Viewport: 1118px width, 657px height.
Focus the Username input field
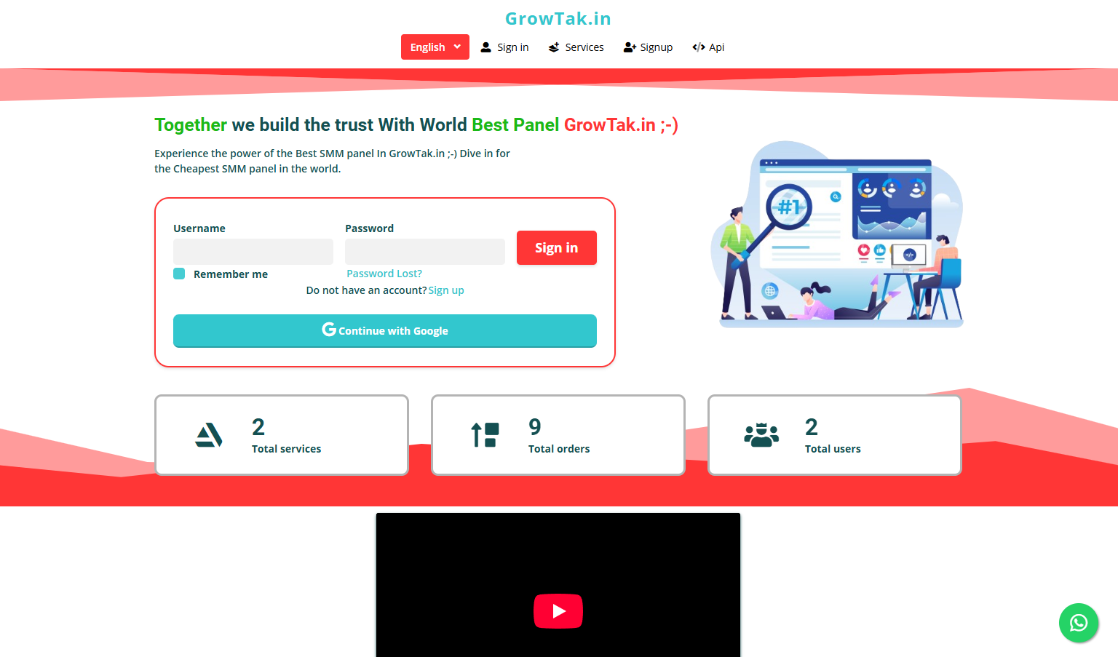(253, 252)
